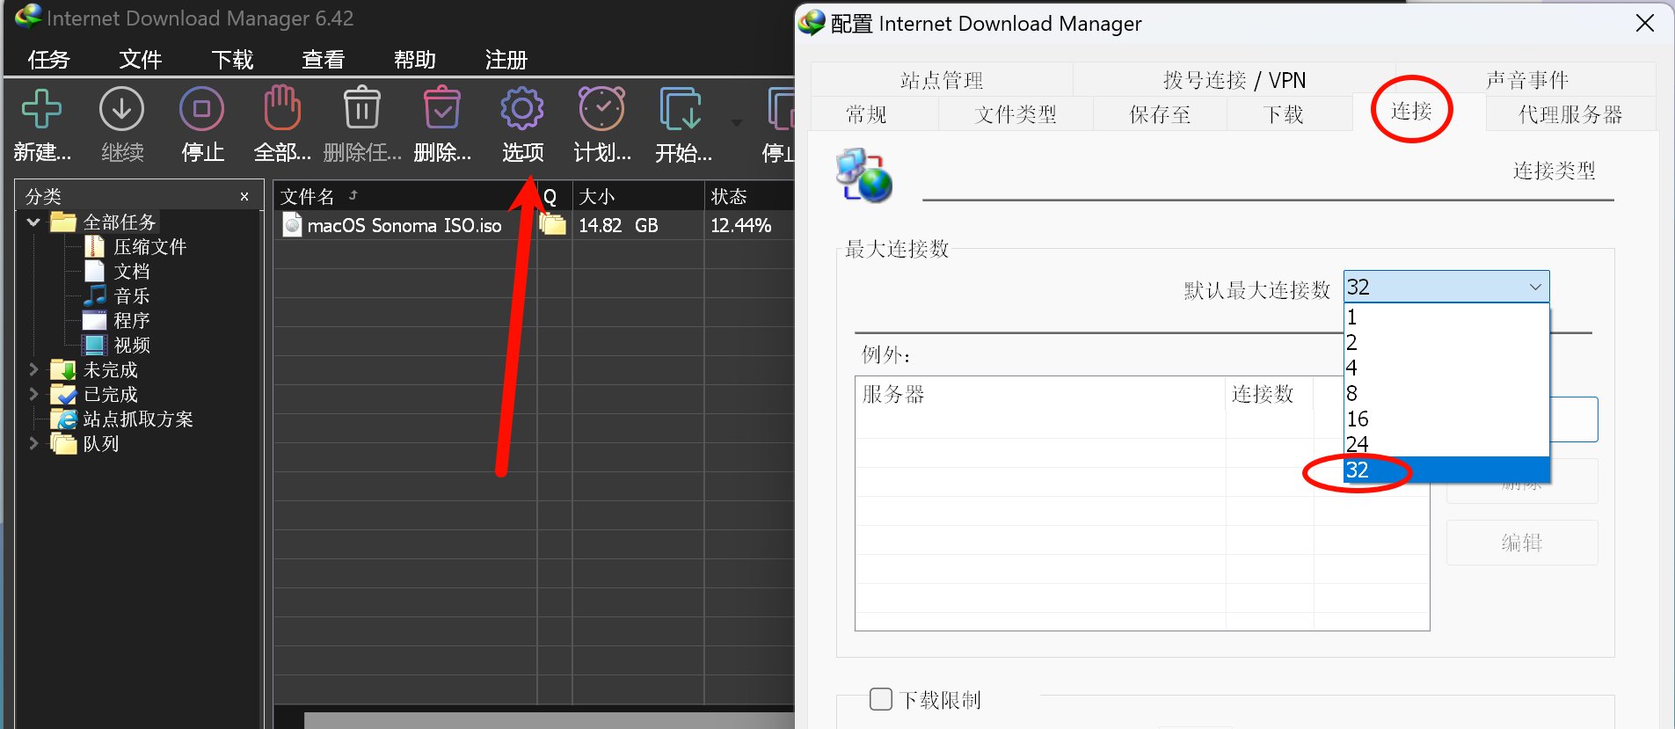Expand the 队列 tree node

[33, 443]
